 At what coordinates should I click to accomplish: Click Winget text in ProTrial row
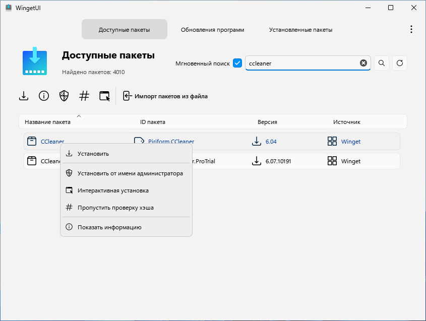tap(351, 161)
